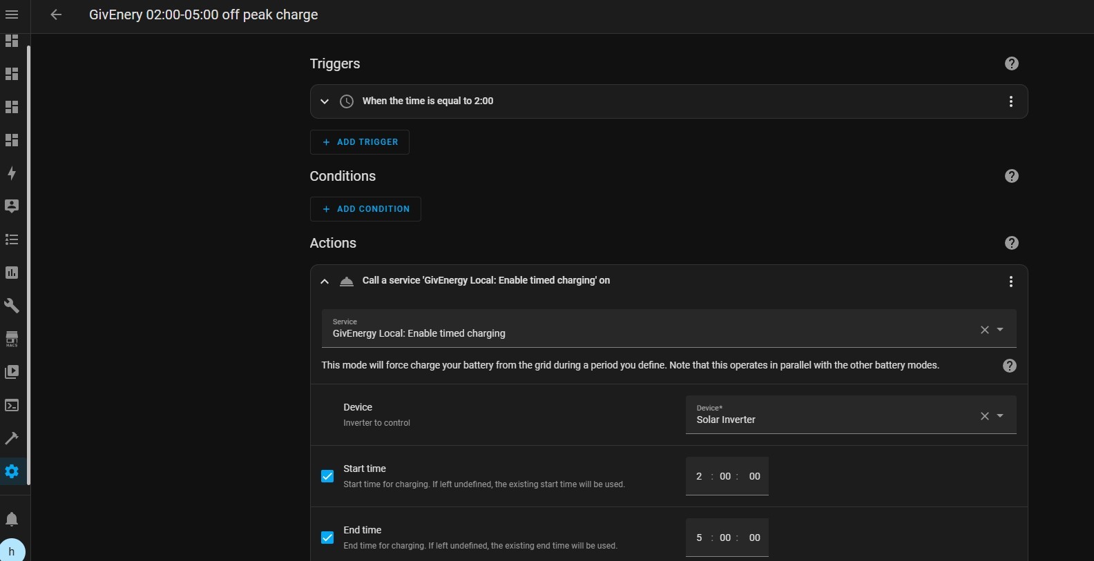Screen dimensions: 1094x561
Task: Expand the time trigger row chevron
Action: 325,101
